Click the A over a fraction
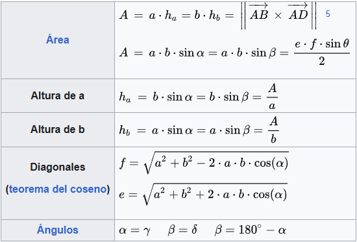 pos(272,97)
